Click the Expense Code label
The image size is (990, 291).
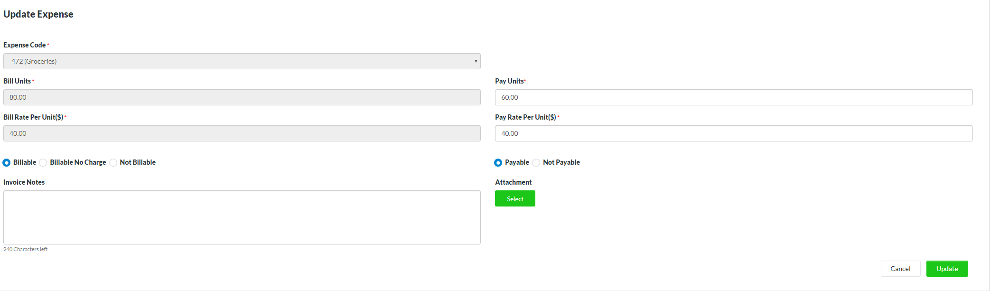click(25, 45)
